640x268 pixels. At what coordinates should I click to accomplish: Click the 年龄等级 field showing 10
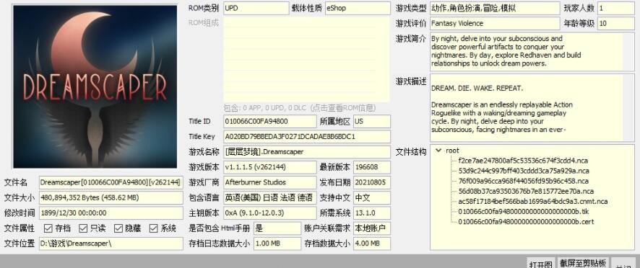click(x=616, y=23)
